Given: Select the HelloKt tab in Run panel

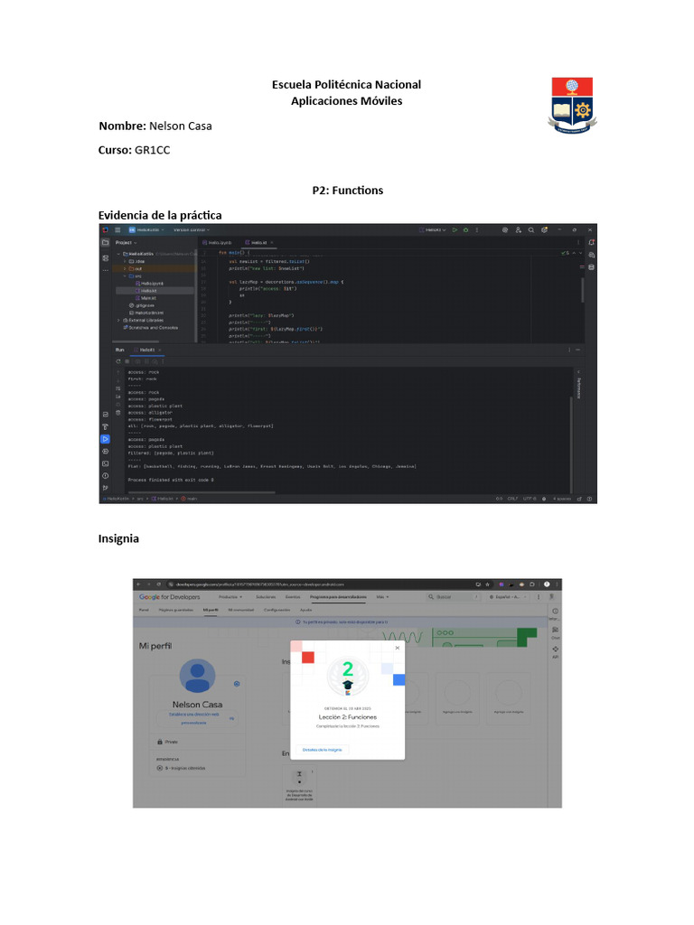Looking at the screenshot, I should (x=147, y=350).
